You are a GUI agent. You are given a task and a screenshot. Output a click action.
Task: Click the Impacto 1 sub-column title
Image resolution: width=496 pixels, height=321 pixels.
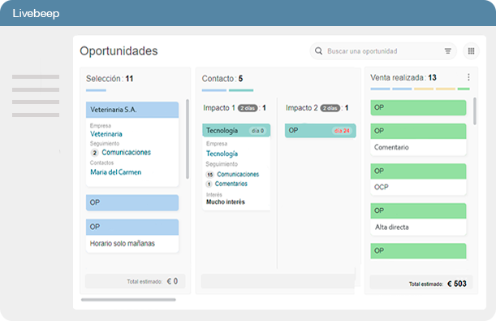pyautogui.click(x=219, y=108)
